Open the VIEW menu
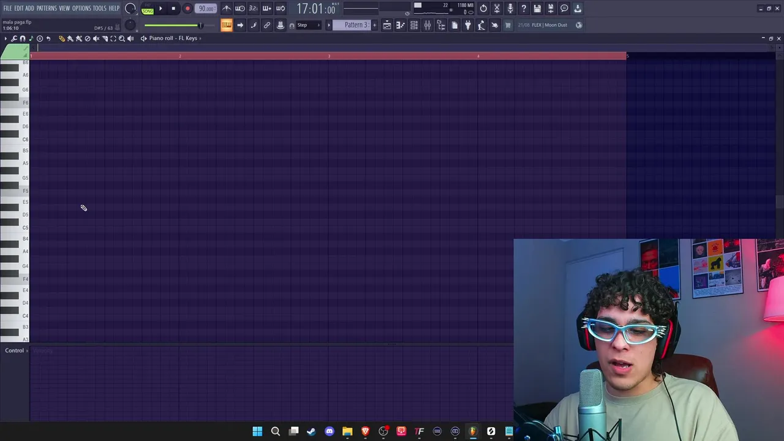The height and width of the screenshot is (441, 784). pyautogui.click(x=64, y=9)
